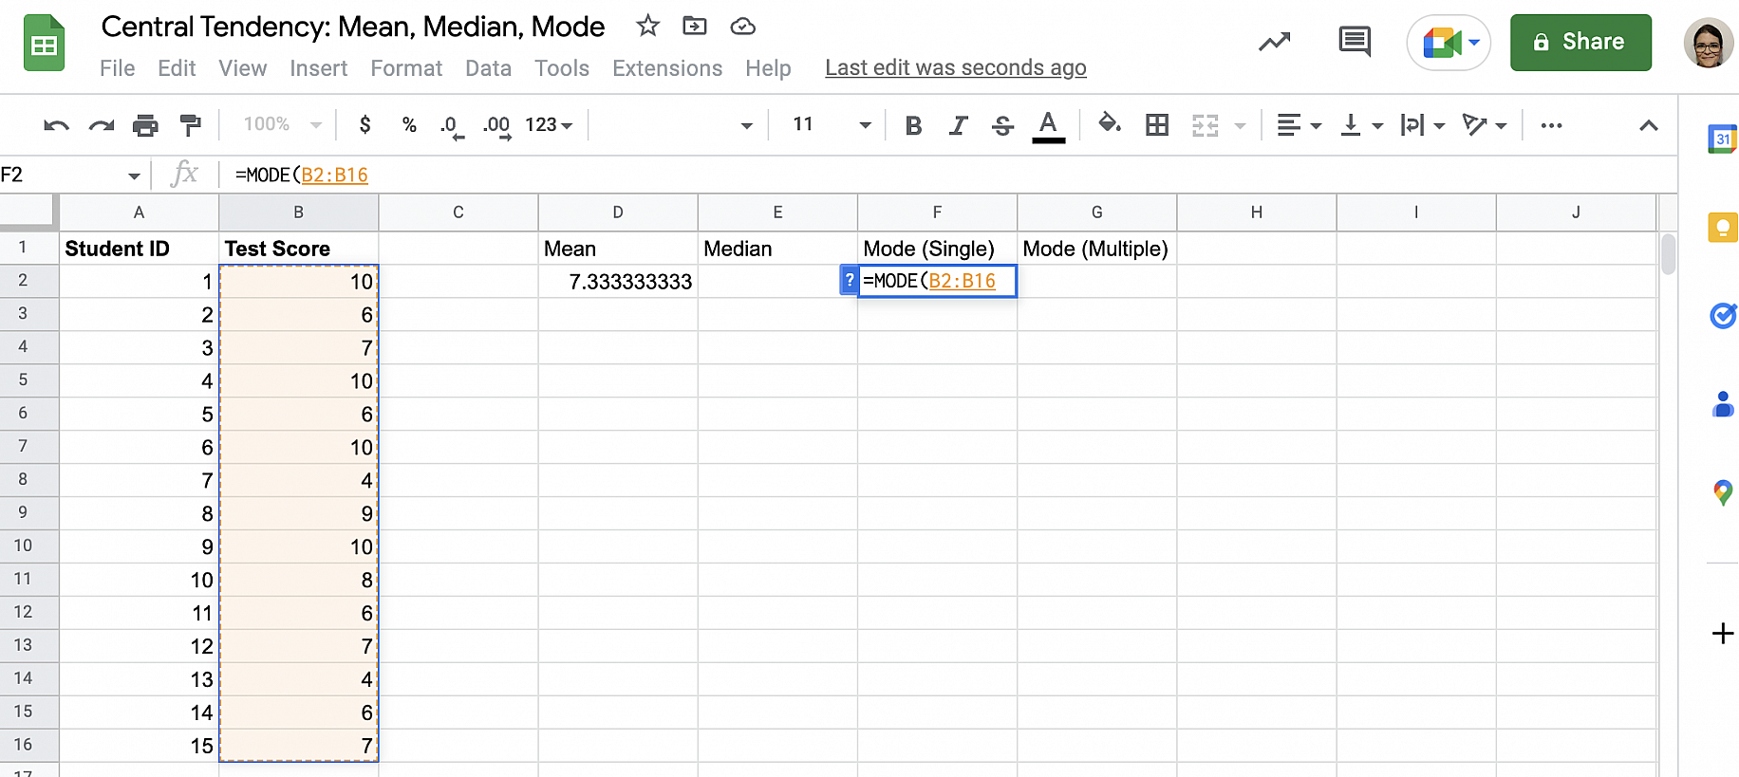Select the Paint format roller tool
This screenshot has width=1739, height=777.
click(x=190, y=125)
